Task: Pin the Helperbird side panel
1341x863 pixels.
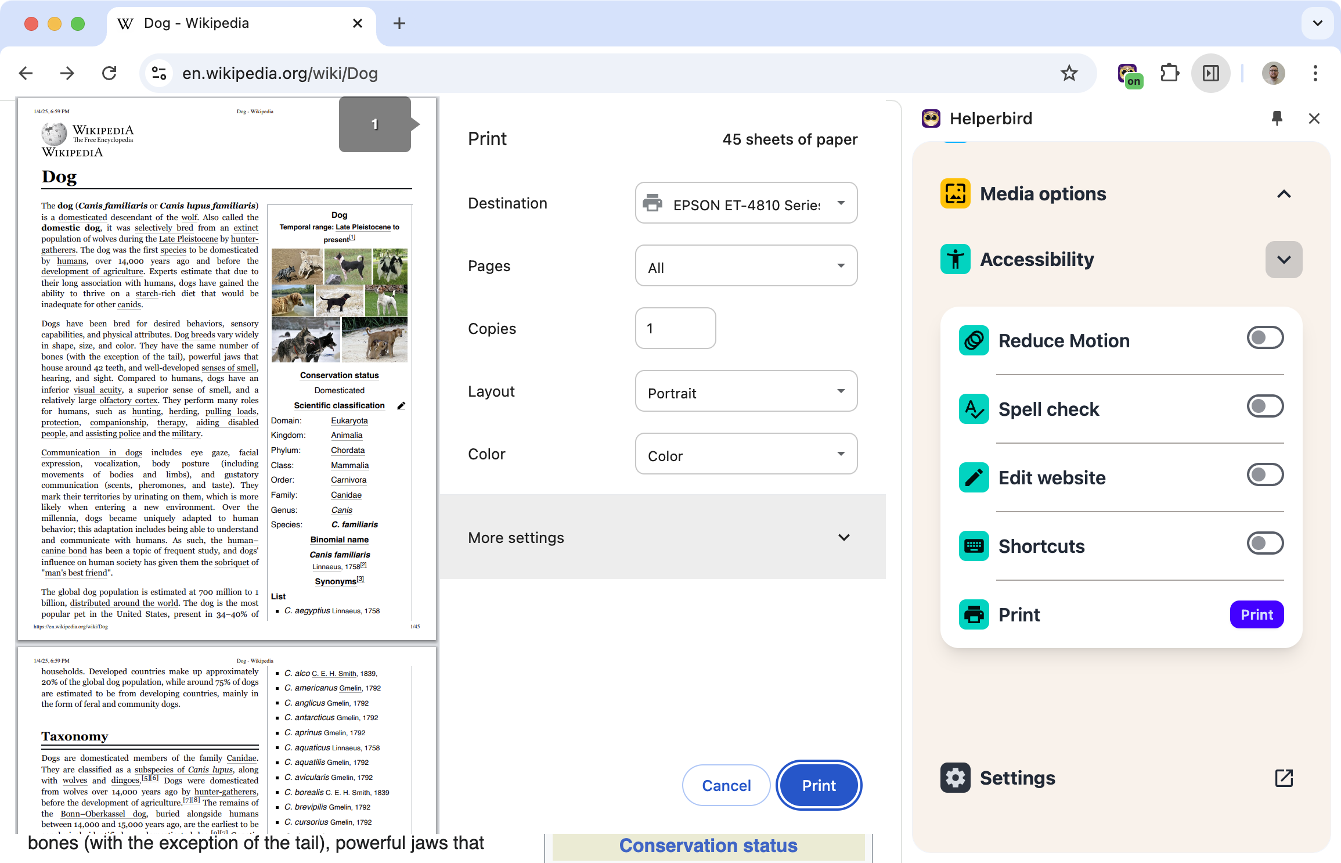Action: 1277,118
